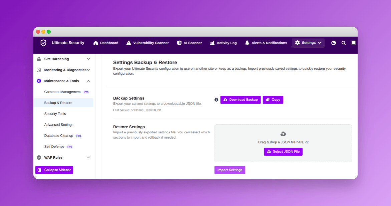The height and width of the screenshot is (206, 391).
Task: Click the Settings gear icon in navbar
Action: [x=298, y=43]
